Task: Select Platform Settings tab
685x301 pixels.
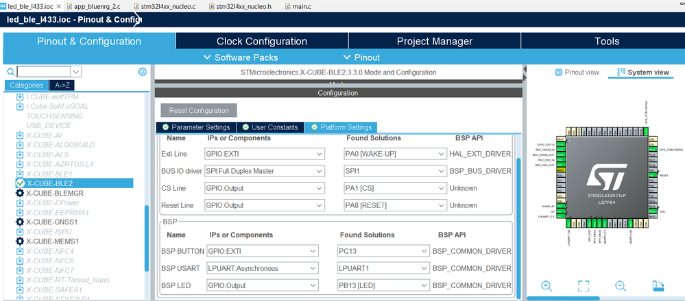Action: [x=341, y=127]
